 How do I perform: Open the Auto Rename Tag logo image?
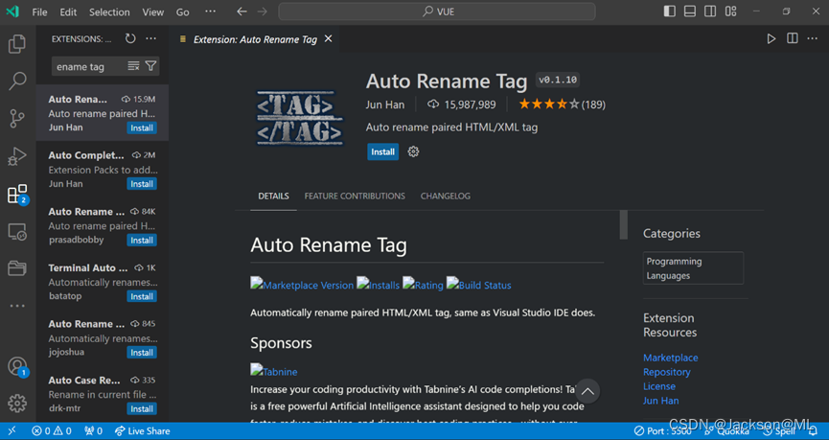[x=300, y=117]
